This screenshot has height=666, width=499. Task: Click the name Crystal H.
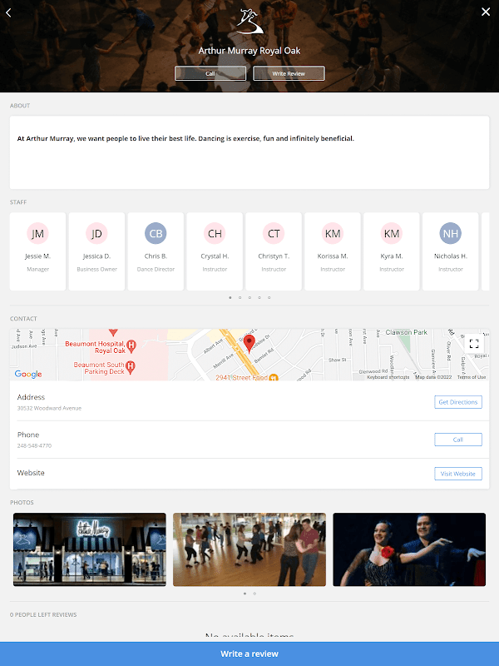coord(215,256)
